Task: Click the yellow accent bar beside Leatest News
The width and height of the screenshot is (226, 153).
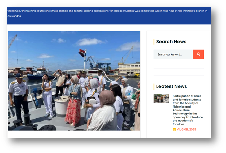Action: click(154, 86)
